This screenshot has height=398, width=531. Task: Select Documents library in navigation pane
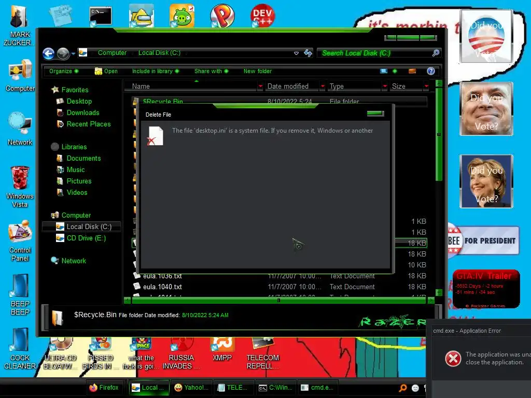point(83,159)
